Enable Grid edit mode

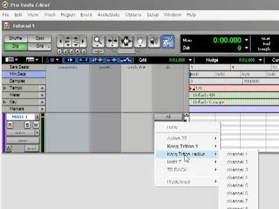[40, 46]
